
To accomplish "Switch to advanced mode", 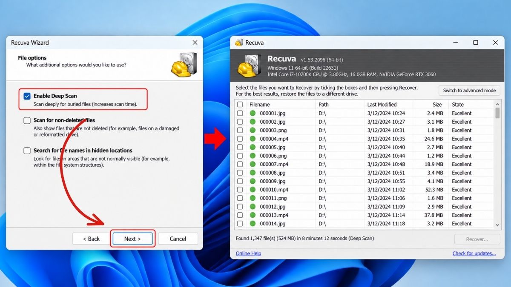I will point(469,91).
